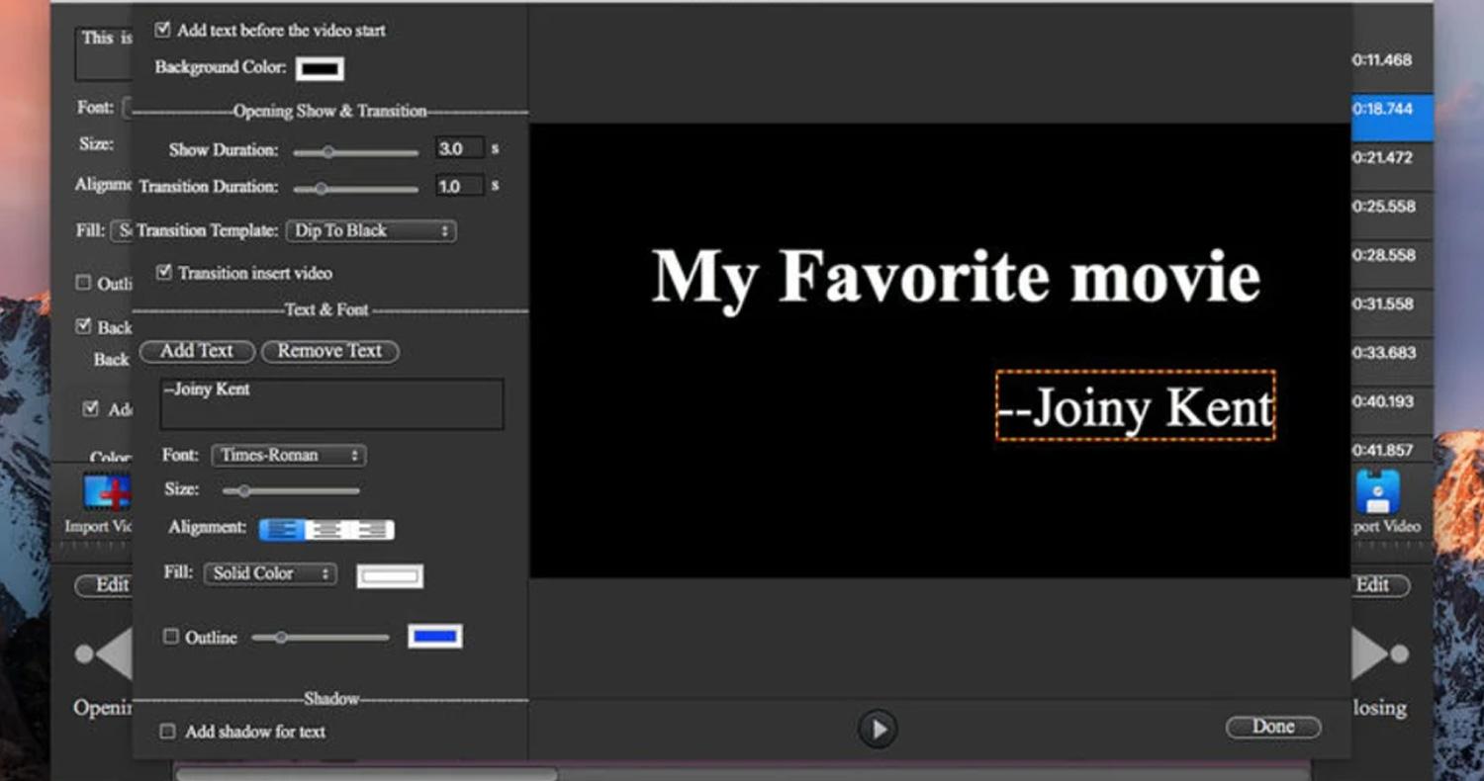The height and width of the screenshot is (781, 1484).
Task: Click the Import Video icon on the right
Action: coord(1378,491)
